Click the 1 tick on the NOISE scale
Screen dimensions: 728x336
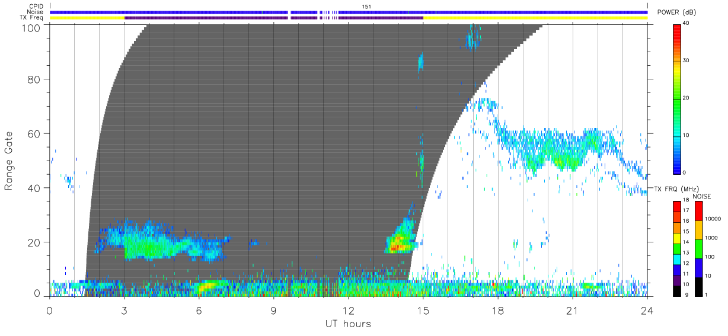707,295
